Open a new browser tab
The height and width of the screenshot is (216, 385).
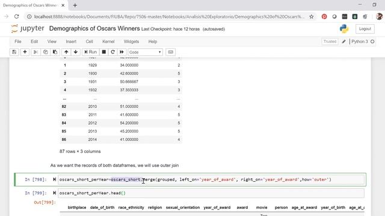(x=75, y=5)
